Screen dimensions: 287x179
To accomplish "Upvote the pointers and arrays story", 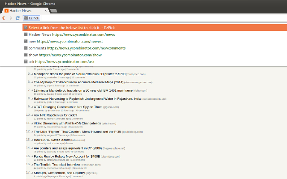I will pyautogui.click(x=32, y=148).
